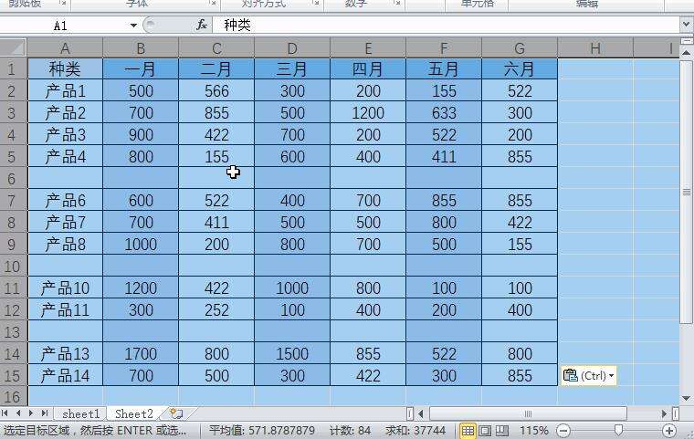The image size is (694, 439).
Task: Select the 三月 header cell
Action: (292, 68)
